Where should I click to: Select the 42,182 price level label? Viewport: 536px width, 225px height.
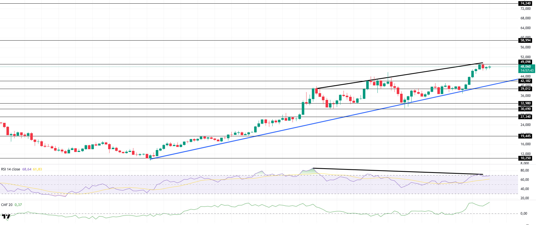tap(525, 81)
